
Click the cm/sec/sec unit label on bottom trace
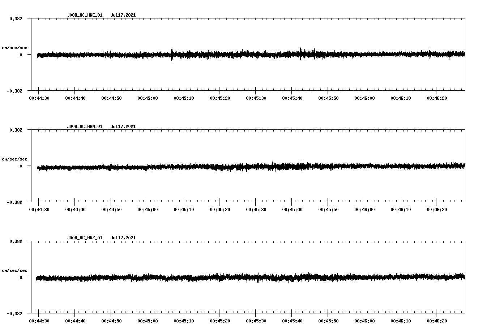[x=15, y=270]
